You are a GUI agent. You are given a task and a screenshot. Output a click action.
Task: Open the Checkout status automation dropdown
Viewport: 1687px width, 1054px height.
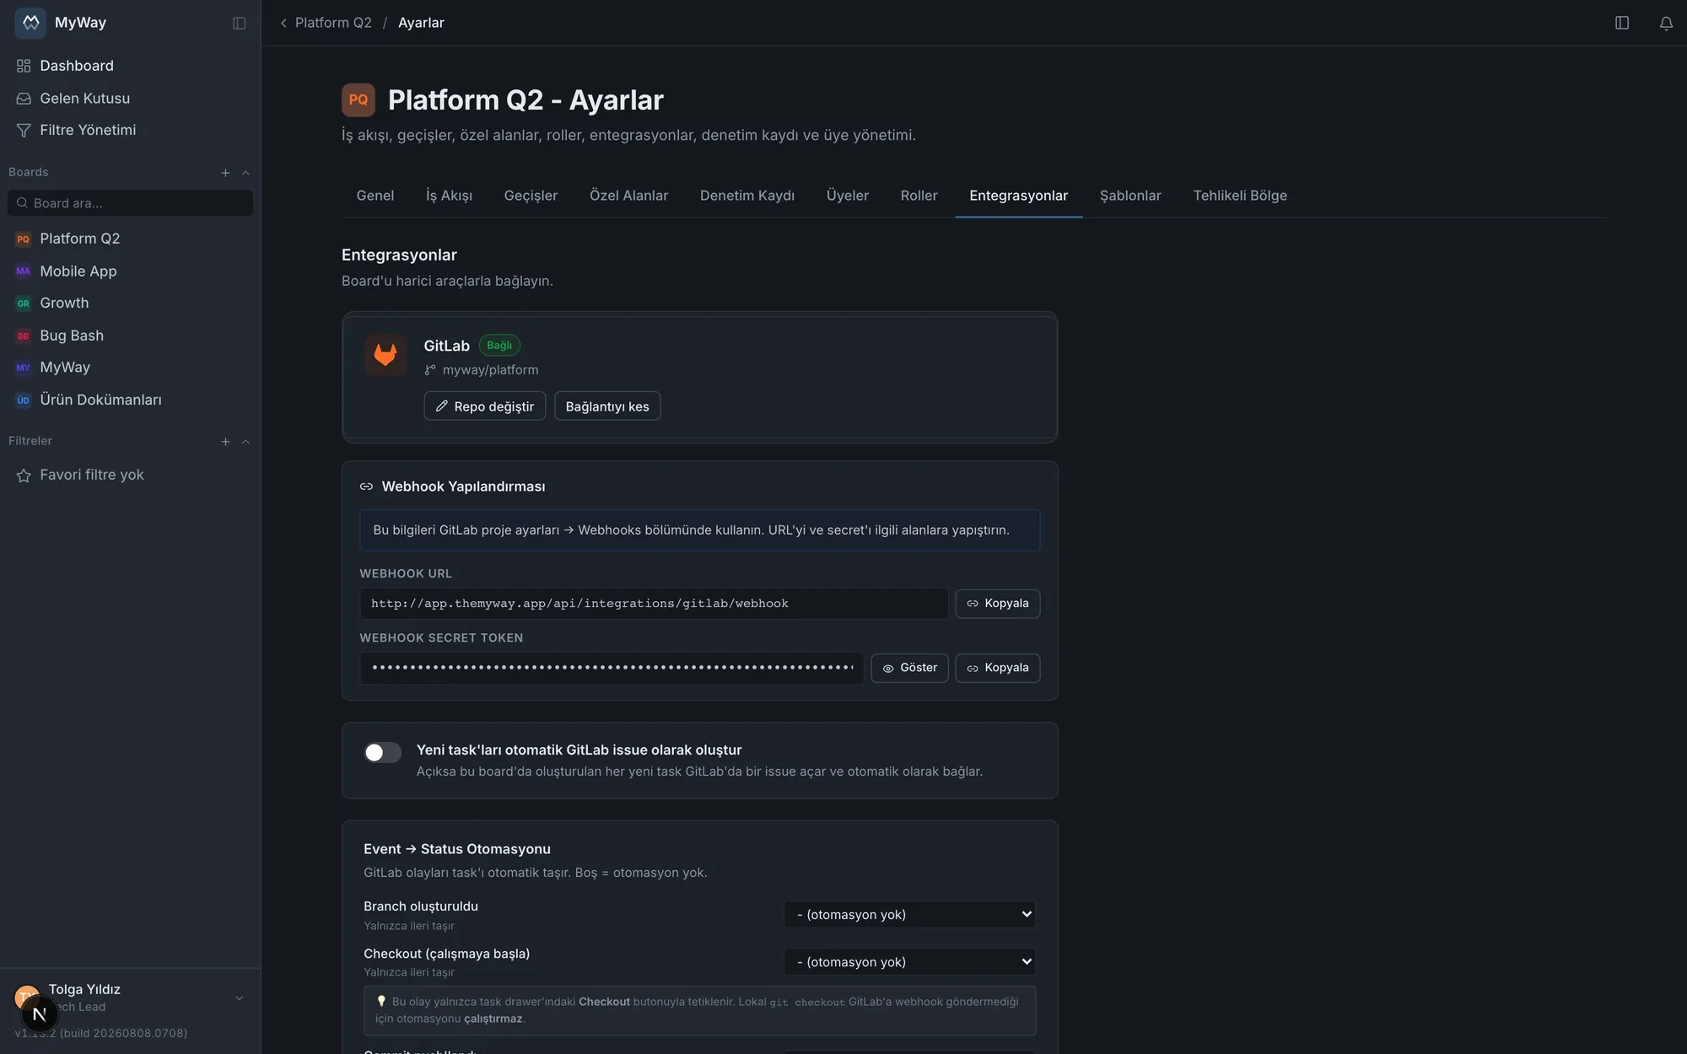click(x=910, y=962)
